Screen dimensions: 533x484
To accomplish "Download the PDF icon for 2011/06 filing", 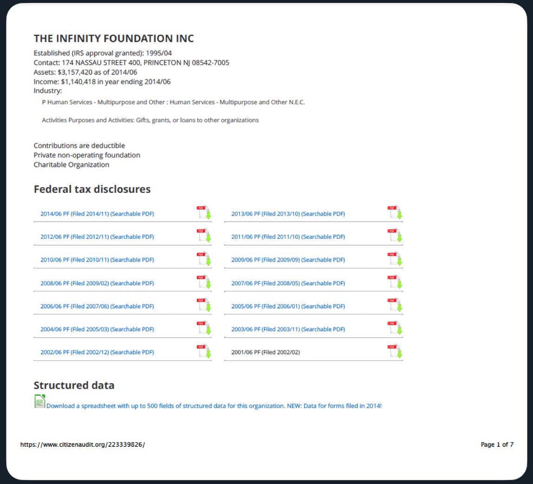I will [395, 235].
